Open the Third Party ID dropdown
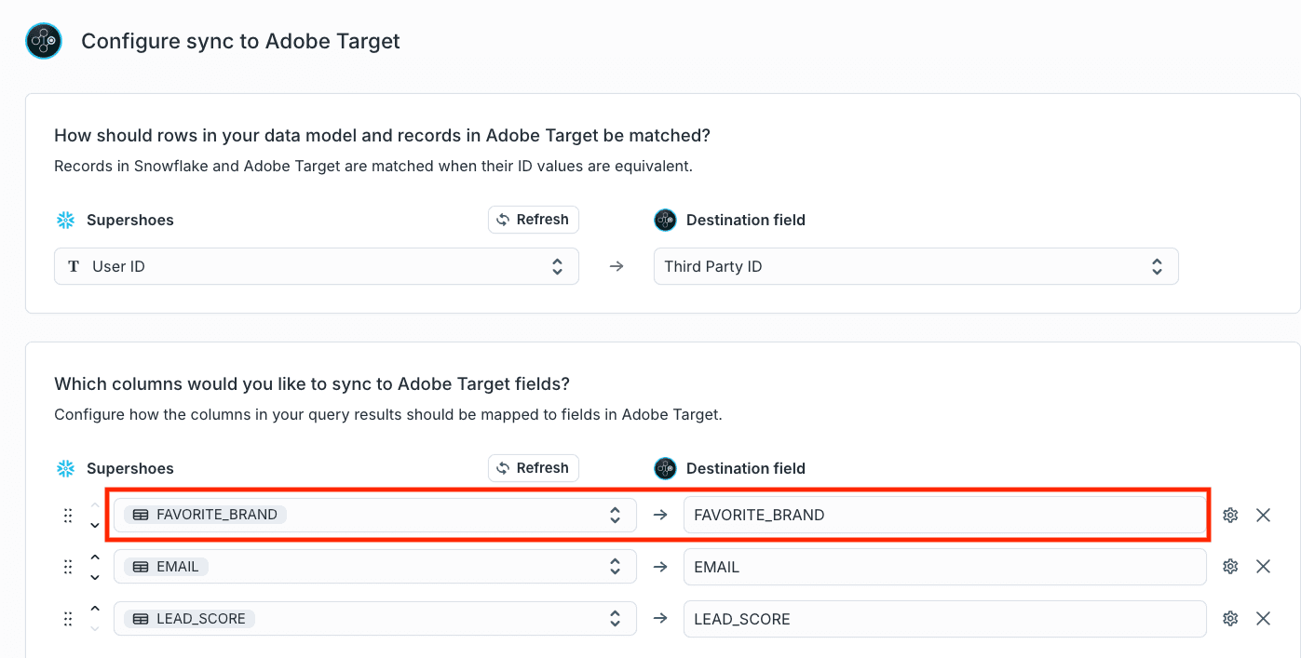The image size is (1301, 658). [x=915, y=266]
